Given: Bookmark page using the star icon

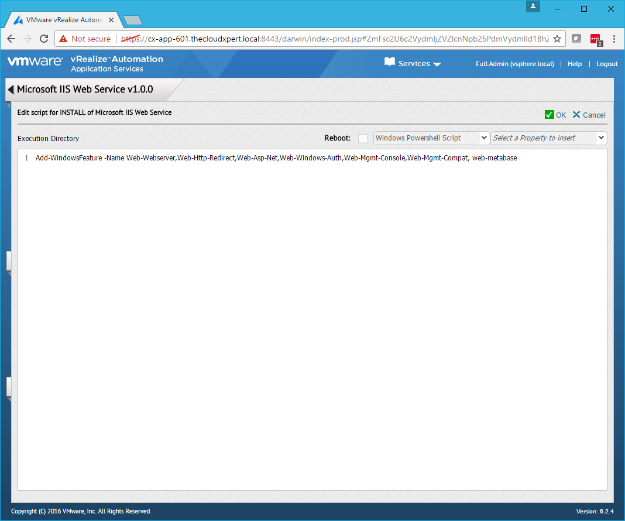Looking at the screenshot, I should (557, 39).
